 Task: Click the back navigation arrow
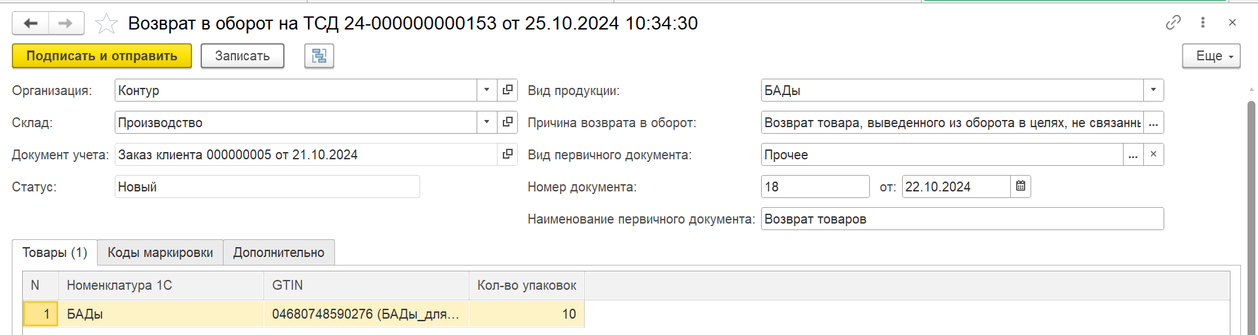tap(30, 24)
